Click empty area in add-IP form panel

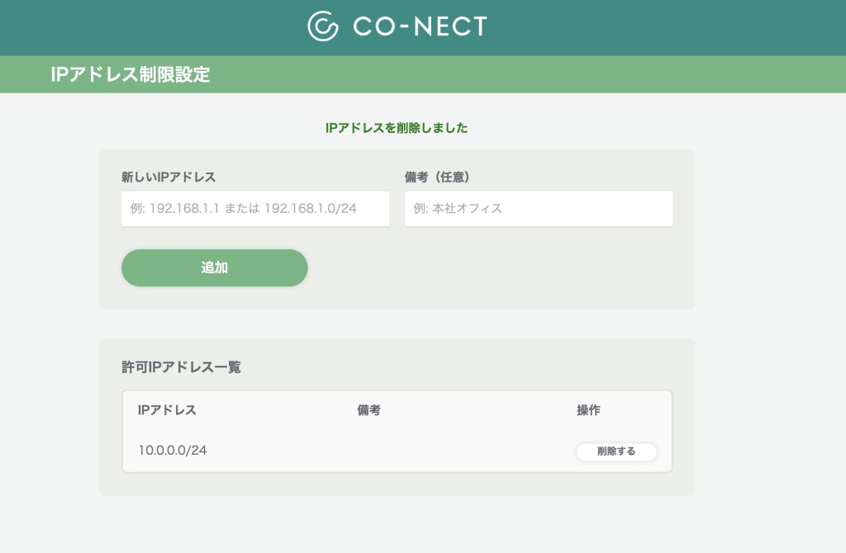click(x=497, y=268)
